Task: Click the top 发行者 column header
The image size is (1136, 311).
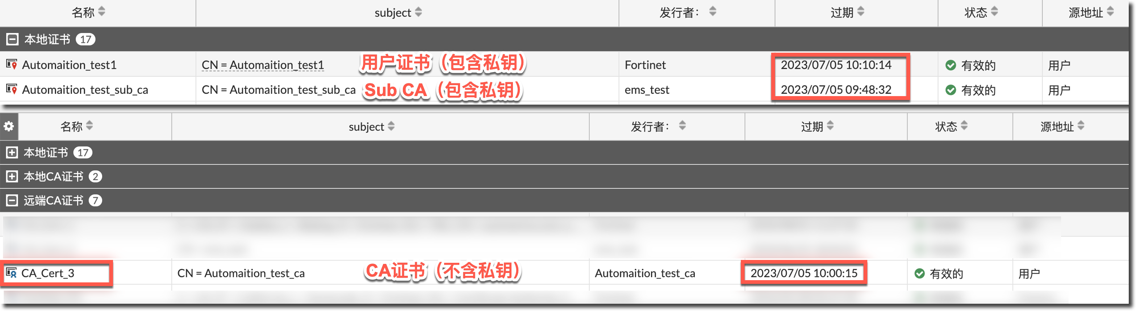Action: pos(679,12)
